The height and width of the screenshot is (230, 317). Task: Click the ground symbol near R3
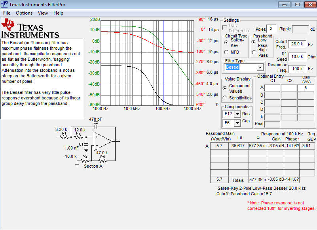coord(77,166)
